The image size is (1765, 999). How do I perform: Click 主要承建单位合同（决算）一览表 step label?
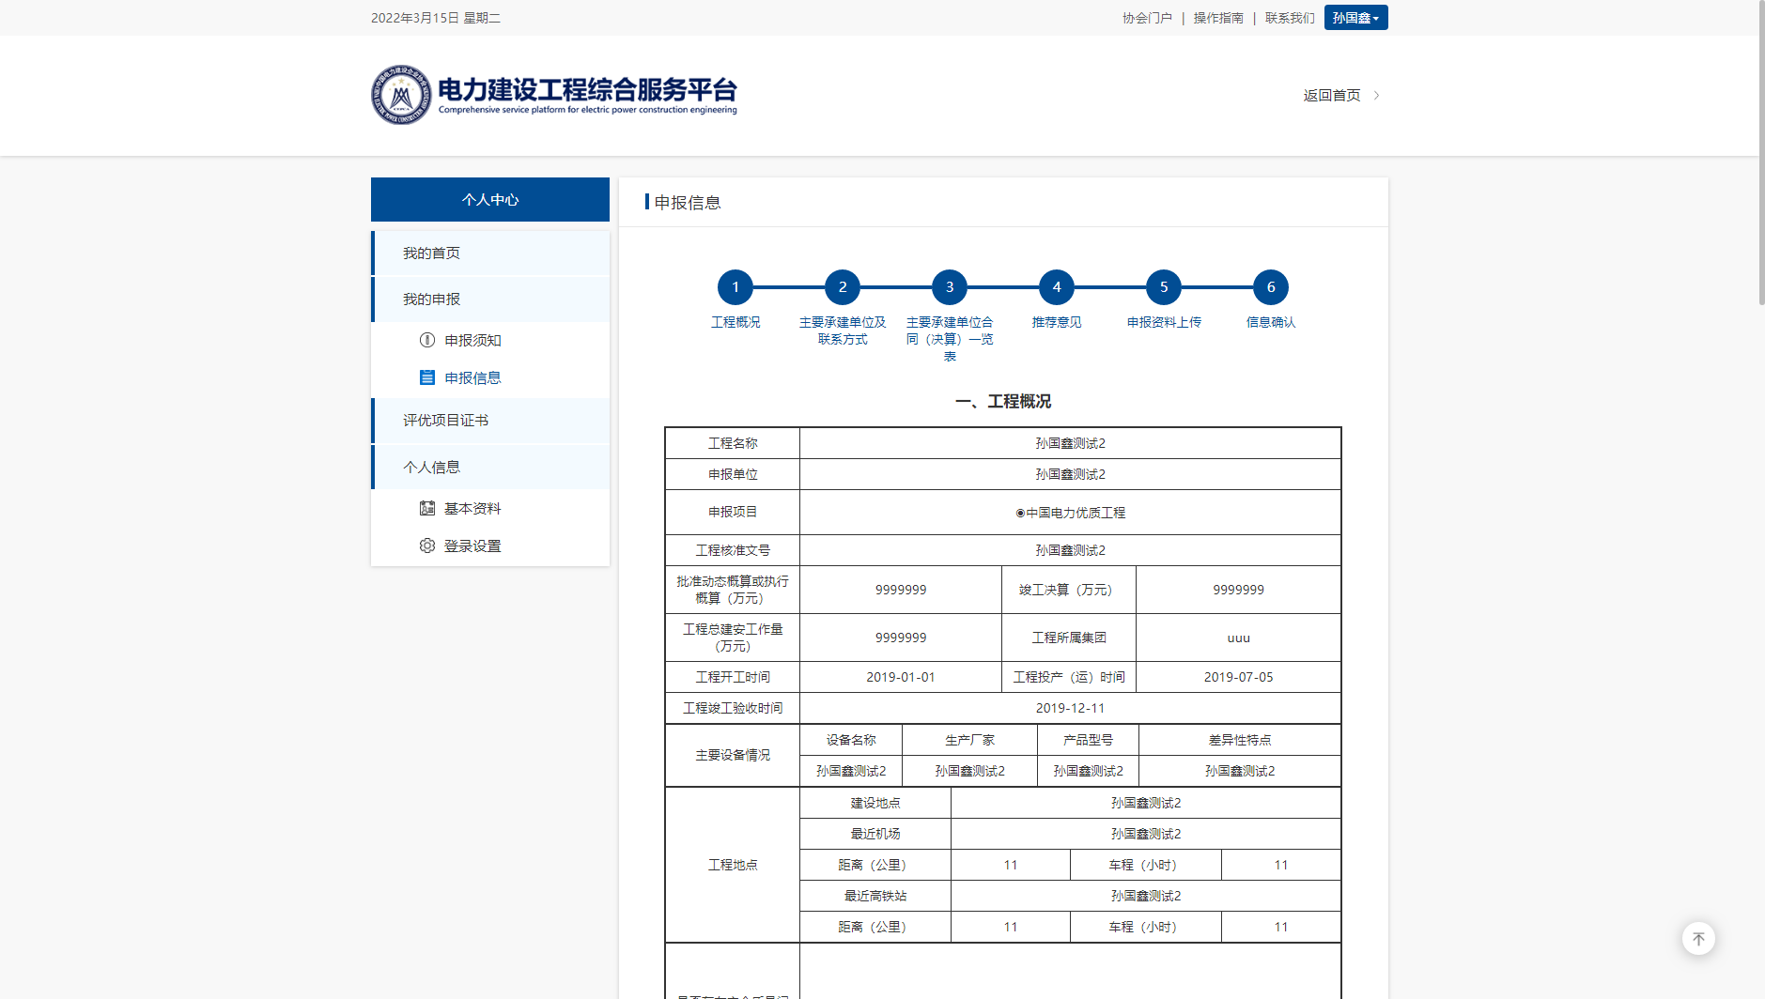click(x=950, y=339)
